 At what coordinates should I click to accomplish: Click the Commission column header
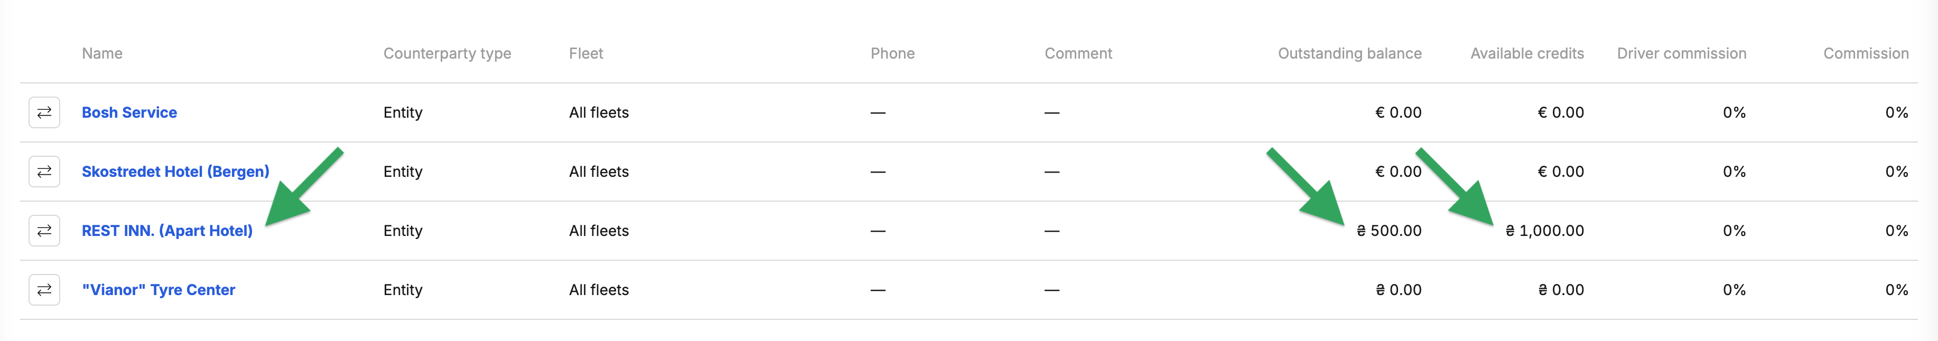click(1866, 53)
